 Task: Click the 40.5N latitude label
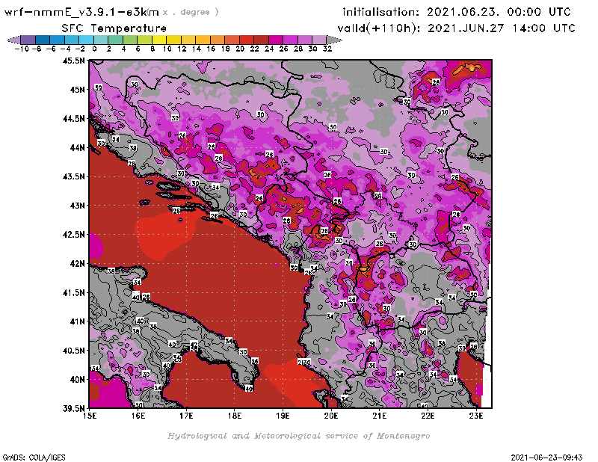tap(73, 350)
